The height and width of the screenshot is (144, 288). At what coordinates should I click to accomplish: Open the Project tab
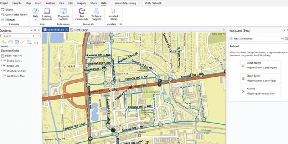(x=4, y=3)
